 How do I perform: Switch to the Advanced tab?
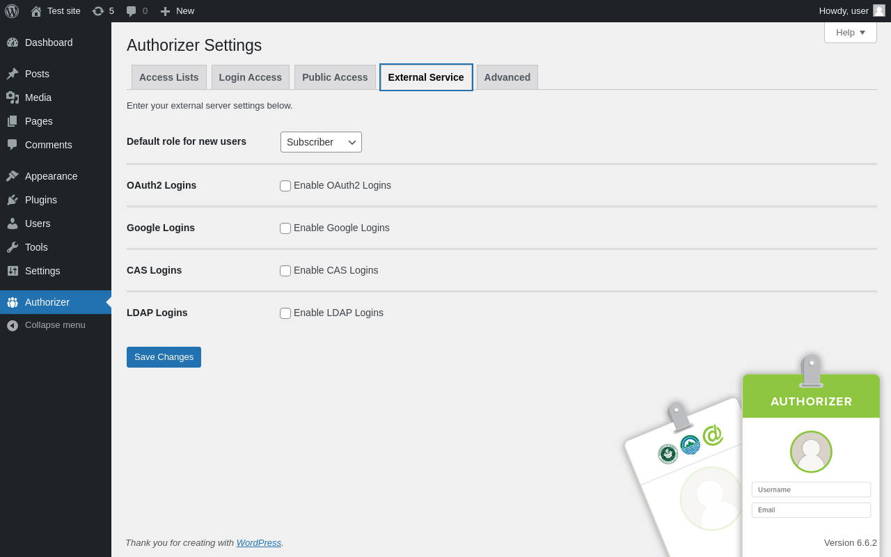tap(507, 77)
